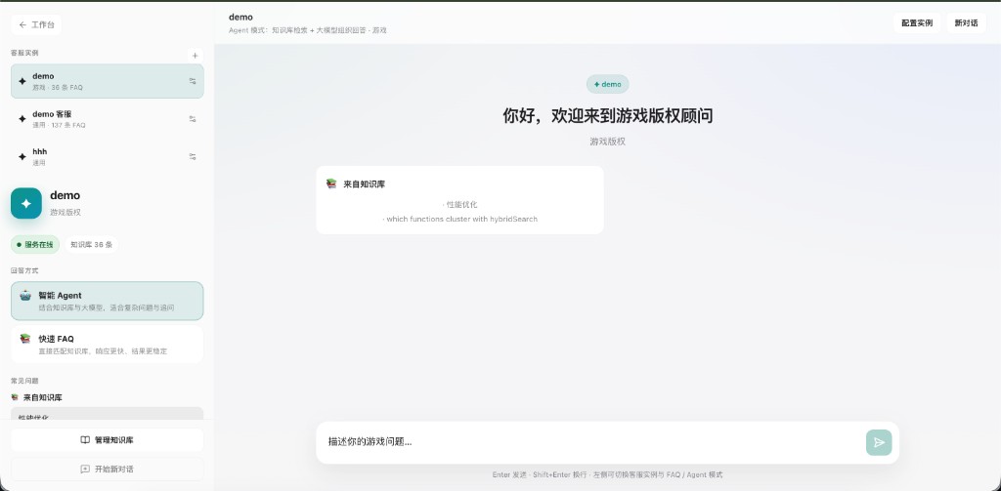1001x491 pixels.
Task: Click the Agent 模式 subtitle in header
Action: point(307,30)
